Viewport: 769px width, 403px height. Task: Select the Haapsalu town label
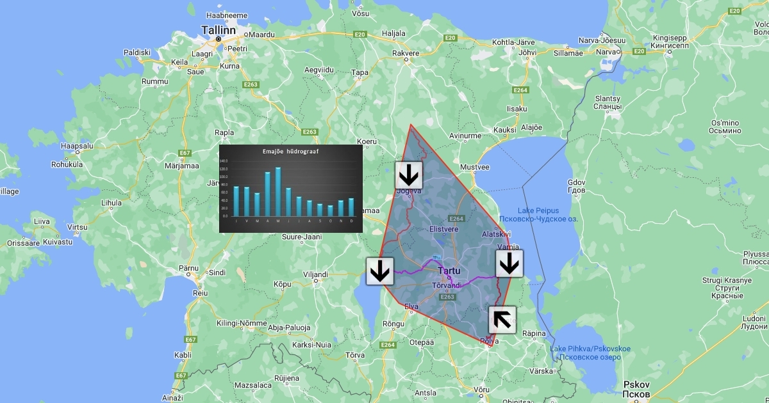[77, 145]
